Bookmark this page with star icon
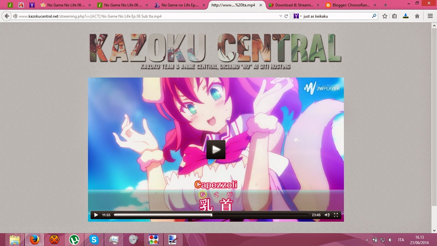The image size is (437, 246). tap(385, 16)
